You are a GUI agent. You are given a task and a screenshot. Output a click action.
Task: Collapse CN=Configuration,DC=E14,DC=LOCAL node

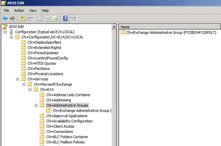click(11, 37)
